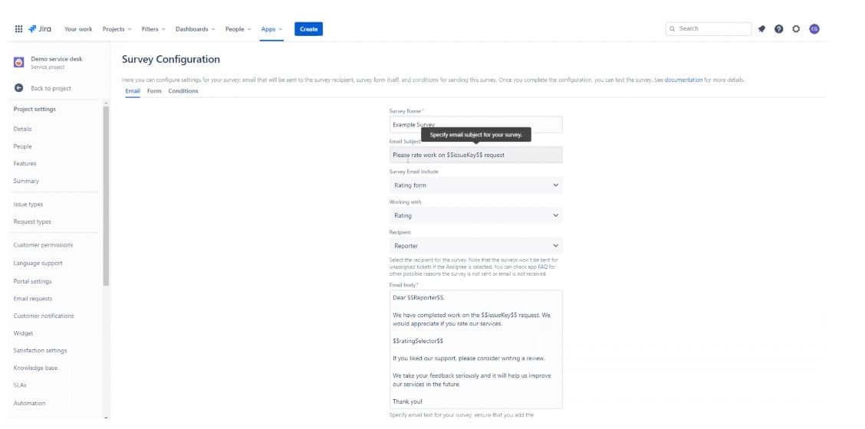The image size is (865, 429).
Task: Click the sidebar vertical scrollbar
Action: pyautogui.click(x=106, y=196)
